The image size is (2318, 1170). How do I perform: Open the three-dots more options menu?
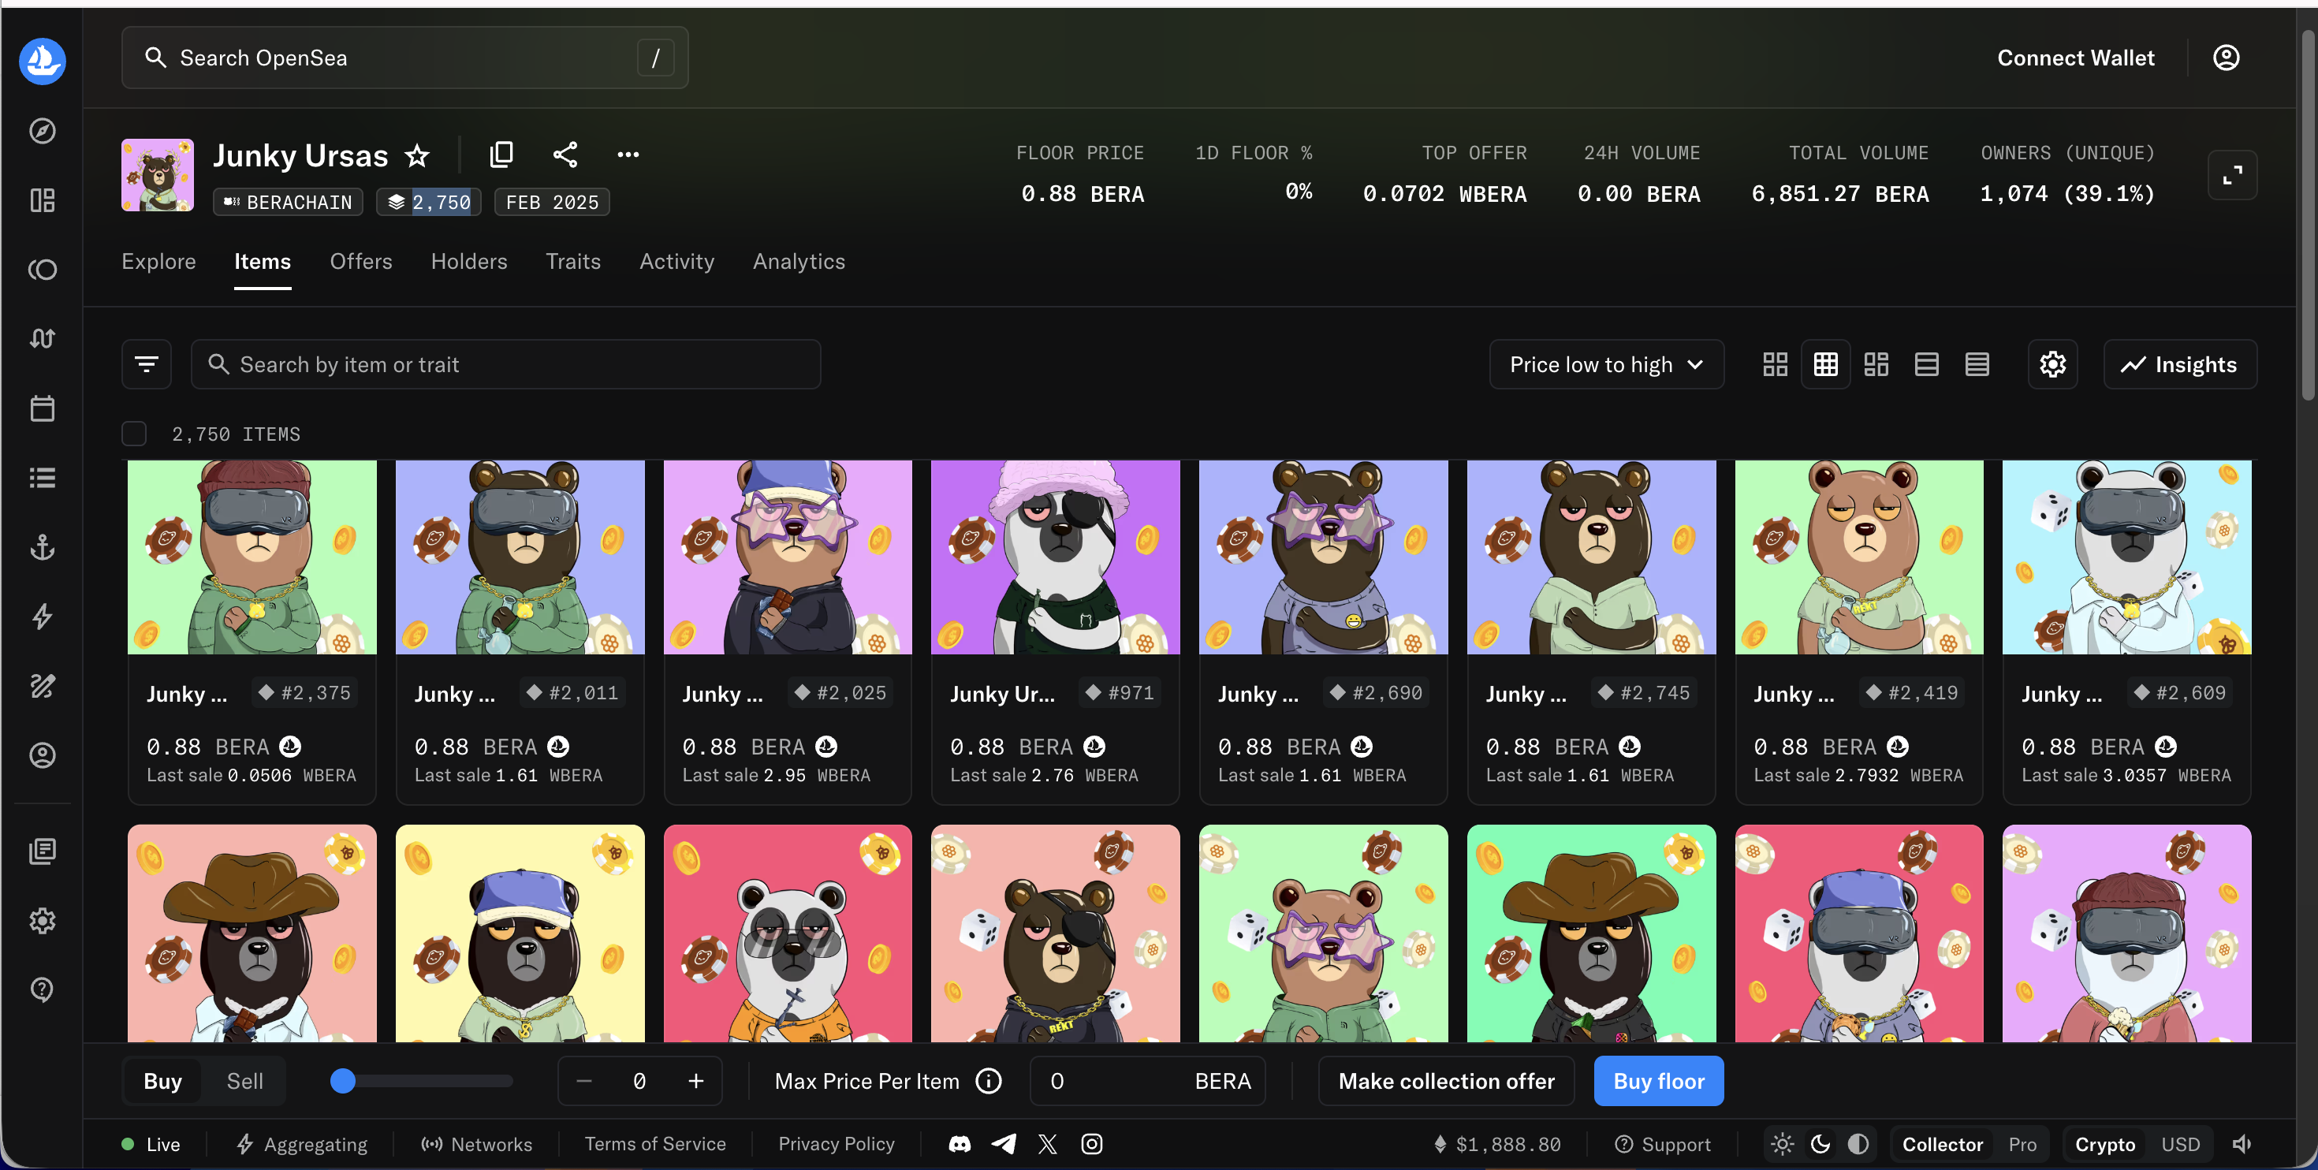click(x=628, y=155)
